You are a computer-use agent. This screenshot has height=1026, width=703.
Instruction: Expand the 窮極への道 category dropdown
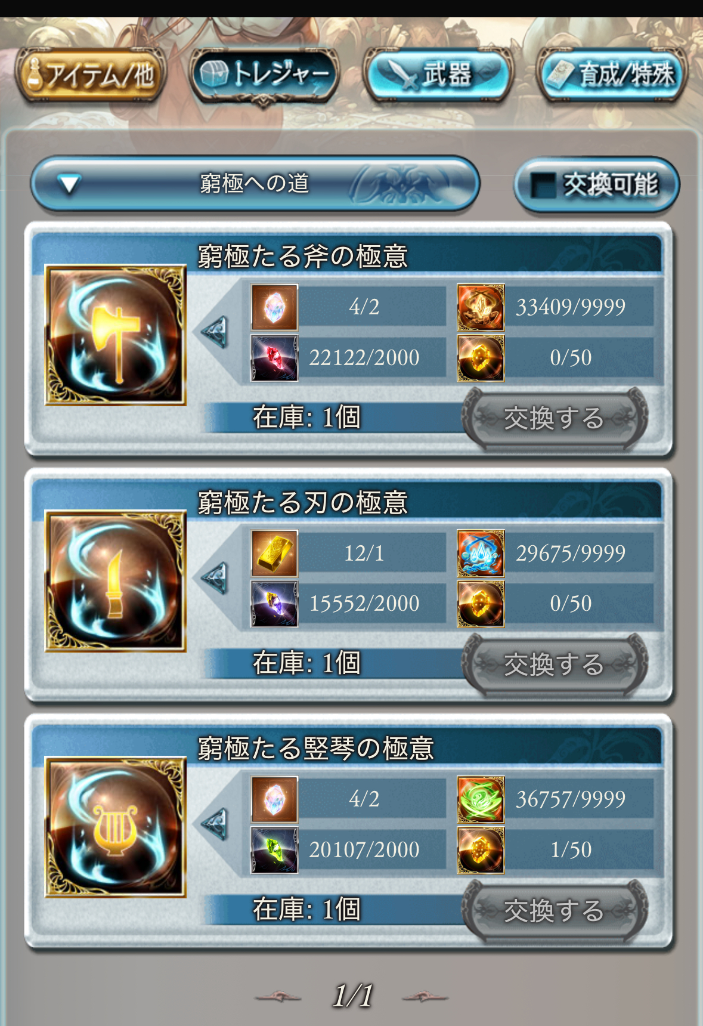click(255, 184)
